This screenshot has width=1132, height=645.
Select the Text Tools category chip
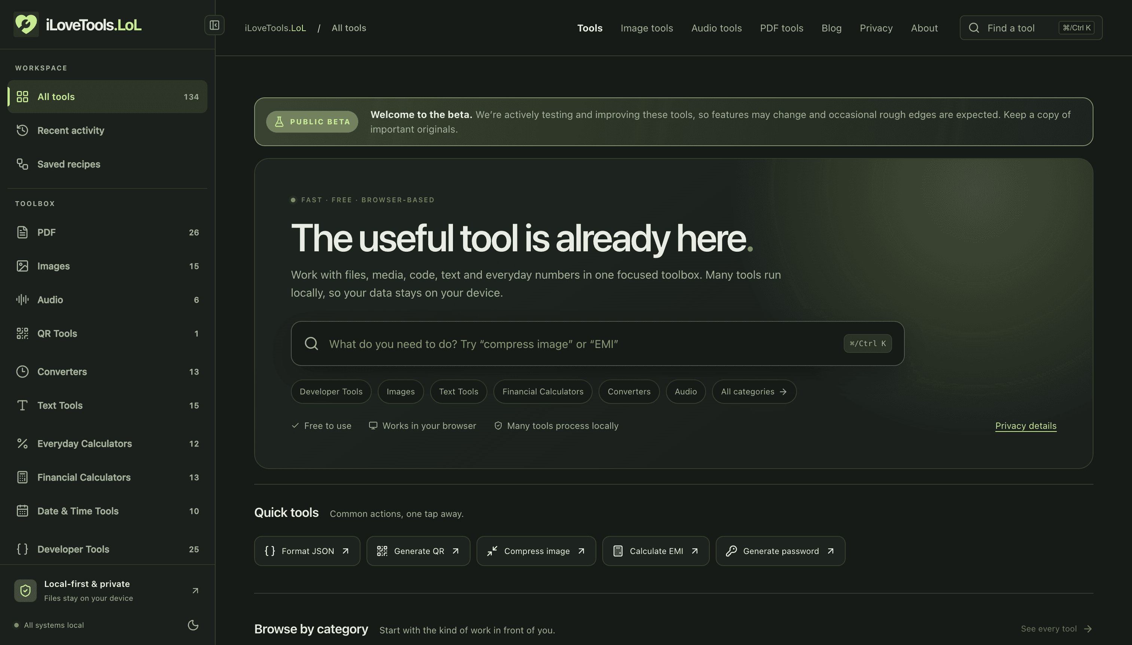click(459, 392)
